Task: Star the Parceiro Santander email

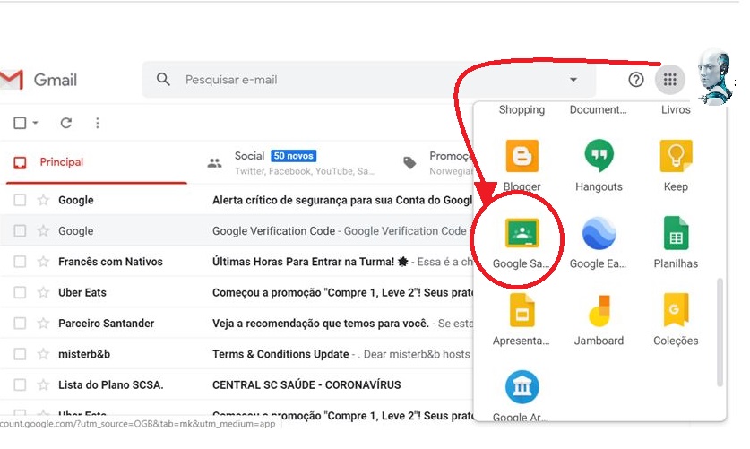Action: click(x=44, y=324)
